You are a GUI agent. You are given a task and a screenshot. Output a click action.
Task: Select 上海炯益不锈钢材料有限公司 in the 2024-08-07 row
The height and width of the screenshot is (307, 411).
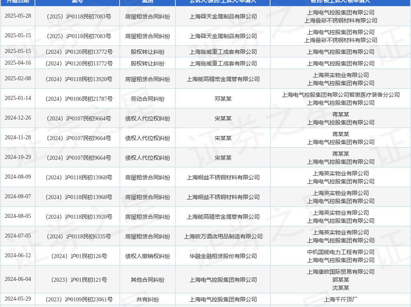tap(223, 197)
